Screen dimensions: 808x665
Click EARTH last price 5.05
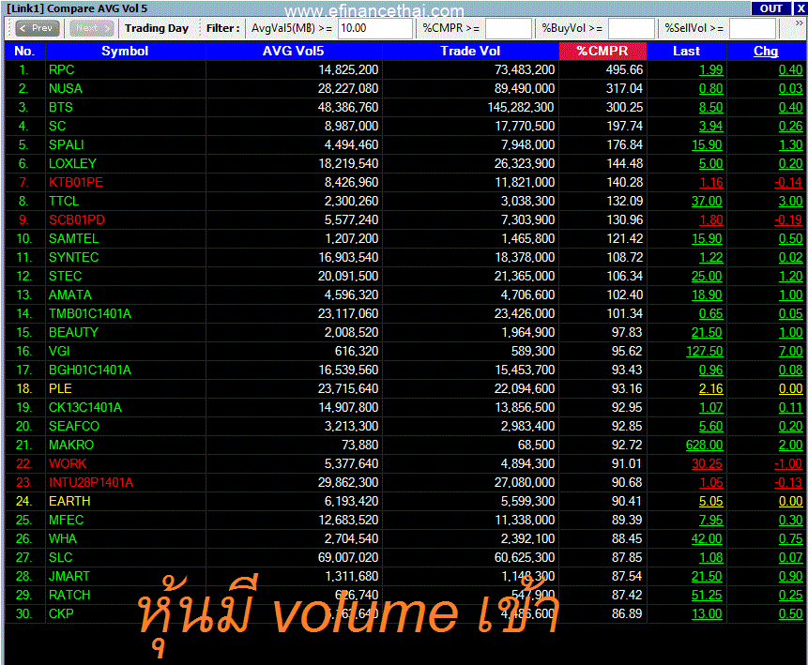tap(711, 501)
